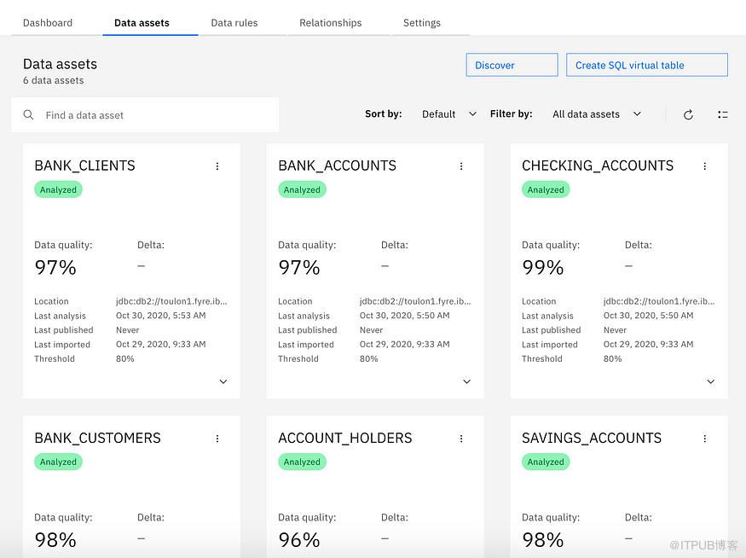Open the BANK_ACCOUNTS three-dot menu

461,166
